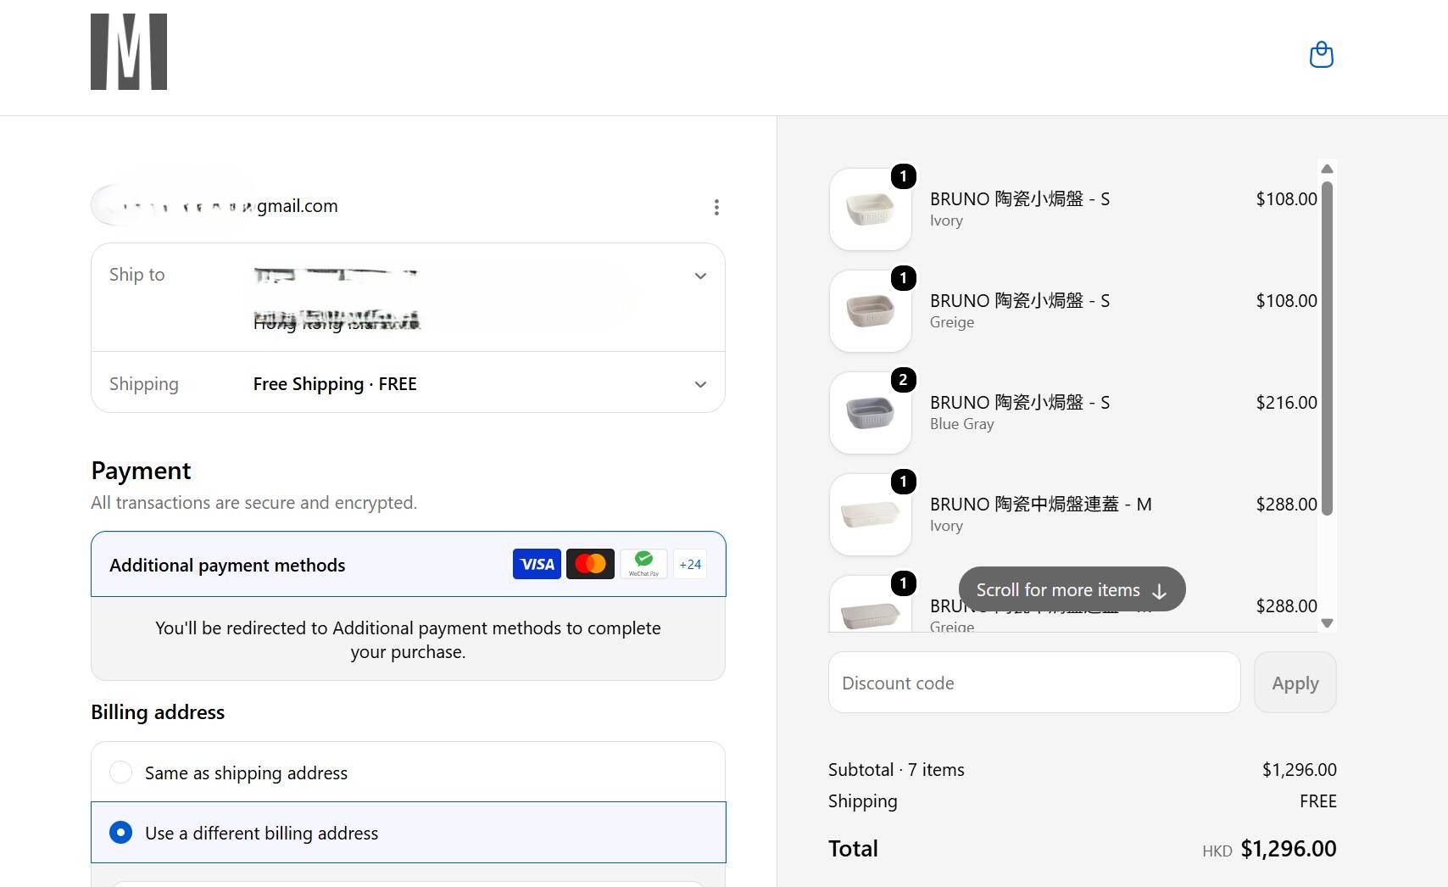The height and width of the screenshot is (887, 1448).
Task: Click the Ship to label
Action: pos(136,275)
